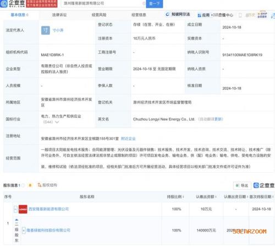The image size is (275, 246).
Task: Expand the 国标行业 D44 chevron
Action: 57,122
